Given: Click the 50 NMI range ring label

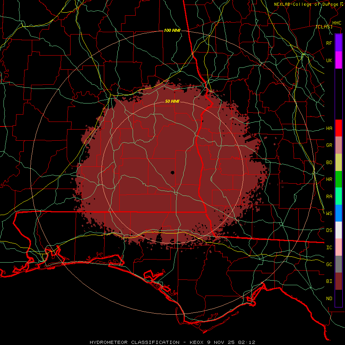Looking at the screenshot, I should click(x=172, y=101).
